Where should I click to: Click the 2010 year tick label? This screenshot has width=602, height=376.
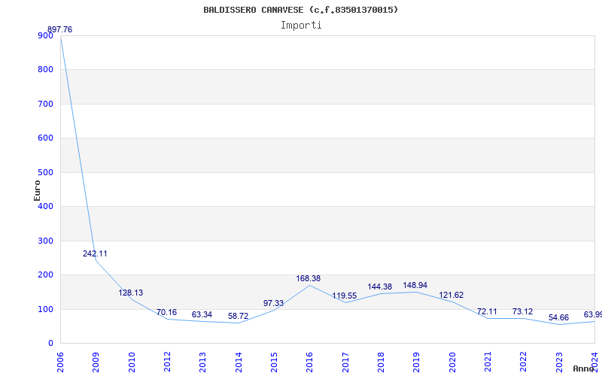coord(132,362)
